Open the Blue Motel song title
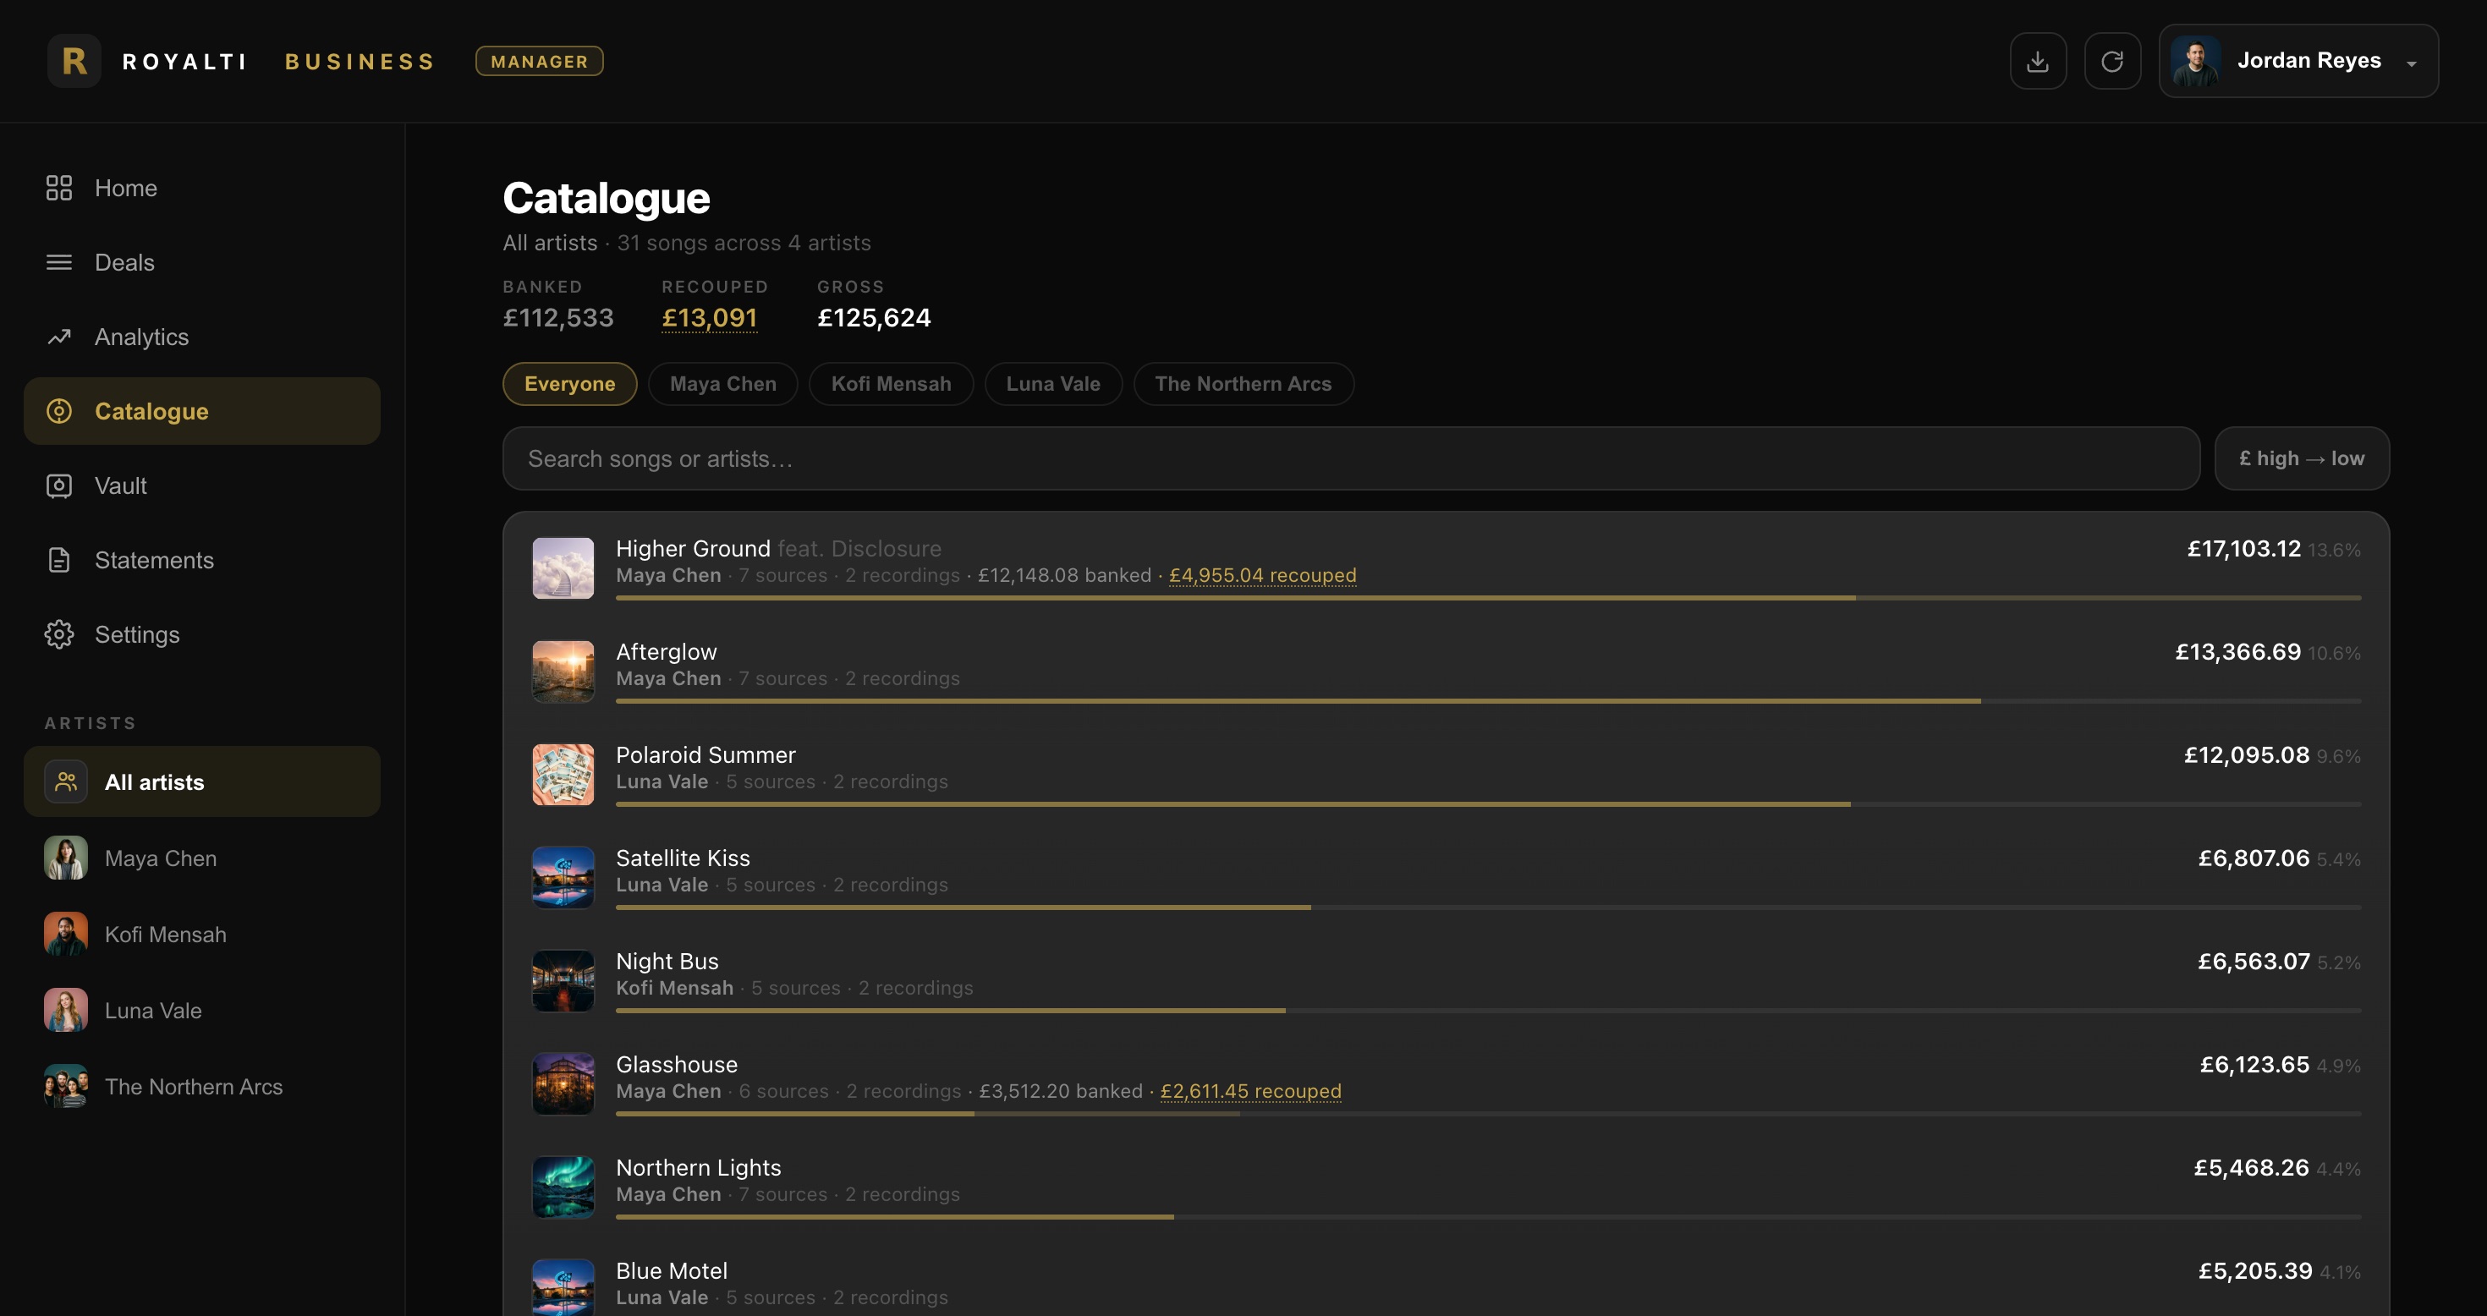Image resolution: width=2487 pixels, height=1316 pixels. 672,1270
